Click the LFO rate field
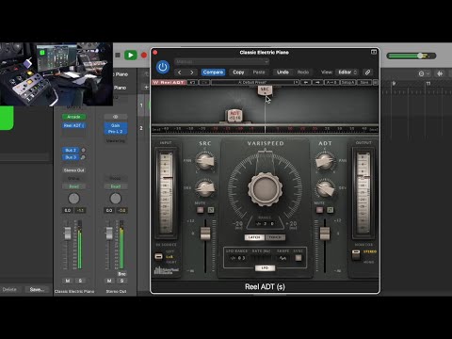 pyautogui.click(x=261, y=258)
